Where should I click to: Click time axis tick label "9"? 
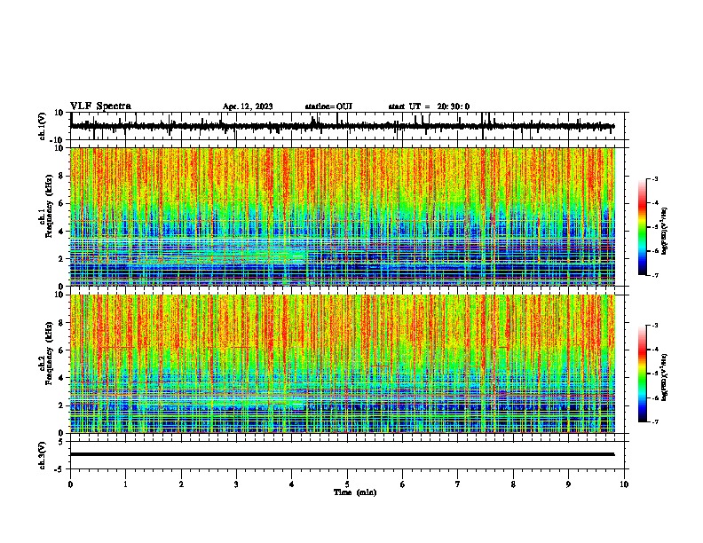click(x=568, y=484)
